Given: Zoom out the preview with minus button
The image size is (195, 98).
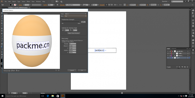Looking at the screenshot, I should click(56, 71).
